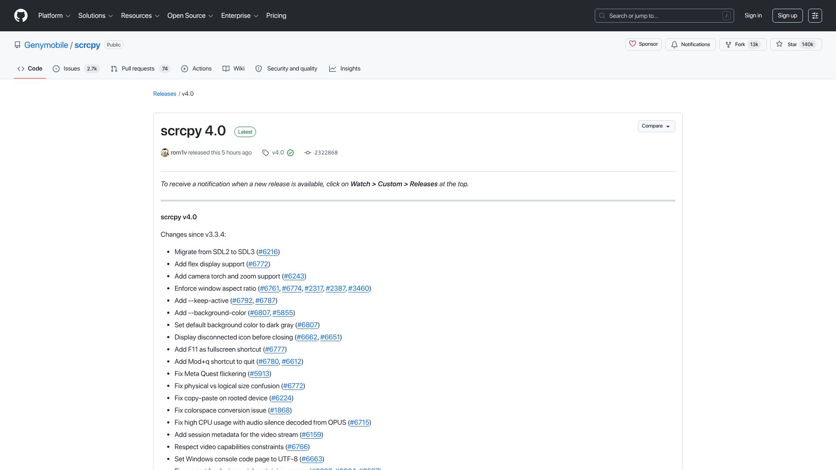This screenshot has width=836, height=470.
Task: Click the Issues circle icon
Action: (x=56, y=69)
